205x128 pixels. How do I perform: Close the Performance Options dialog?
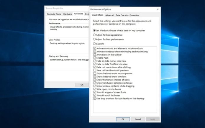(x=158, y=9)
